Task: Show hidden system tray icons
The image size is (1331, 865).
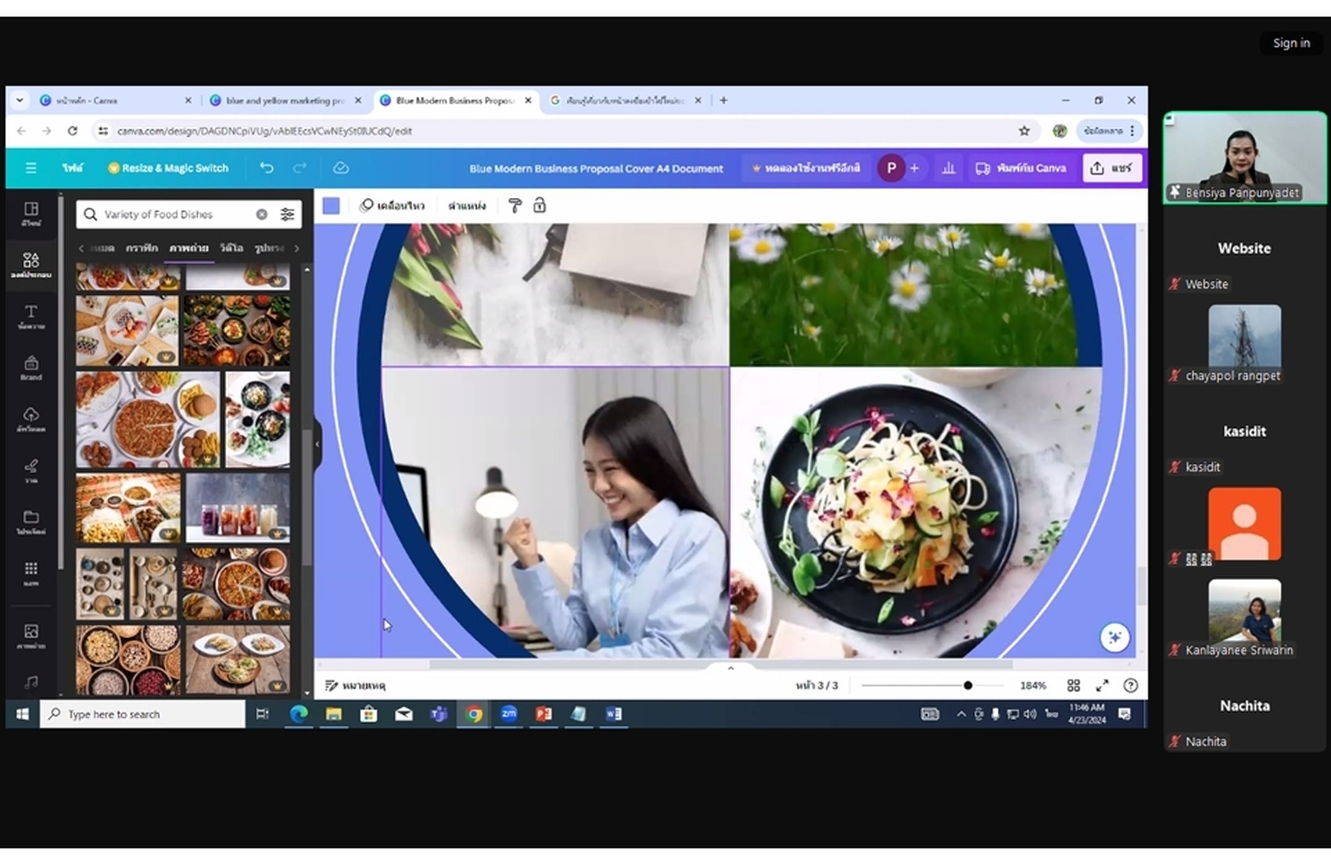Action: coord(961,714)
